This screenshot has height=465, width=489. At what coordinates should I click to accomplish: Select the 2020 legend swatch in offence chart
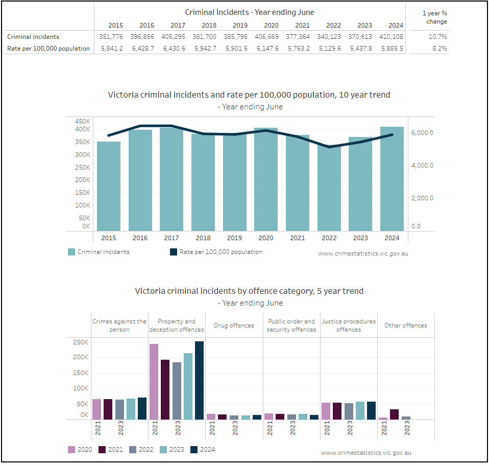coord(71,450)
